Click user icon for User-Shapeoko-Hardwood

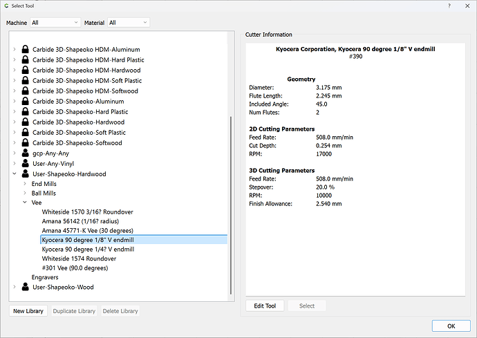coord(25,174)
